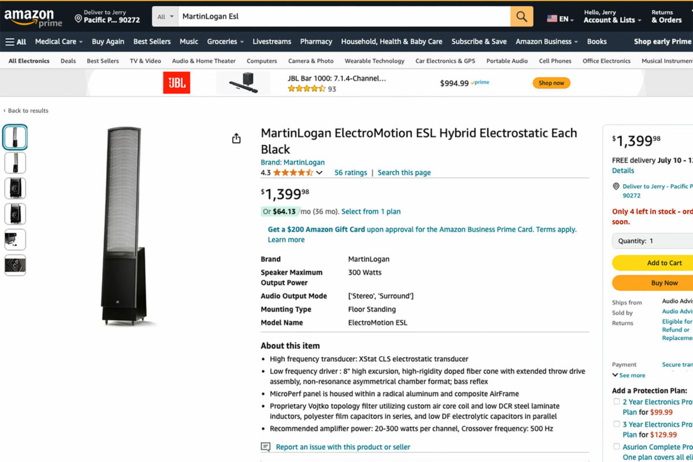The height and width of the screenshot is (462, 693).
Task: Click the report issue speech bubble icon
Action: click(x=266, y=447)
